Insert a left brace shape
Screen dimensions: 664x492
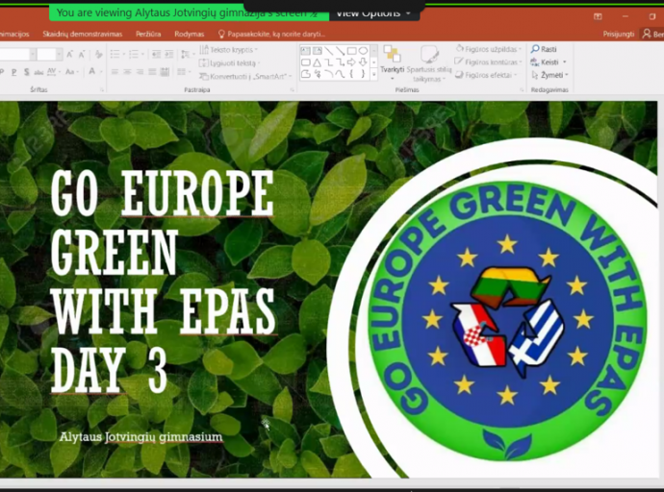(351, 74)
